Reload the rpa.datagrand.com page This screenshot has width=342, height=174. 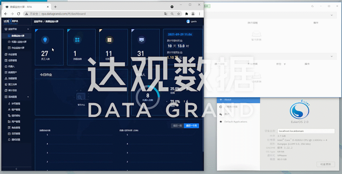[18, 14]
